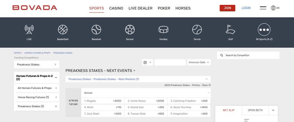Image resolution: width=294 pixels, height=122 pixels.
Task: Show All Sports (A-Z) icon
Action: (x=264, y=30)
